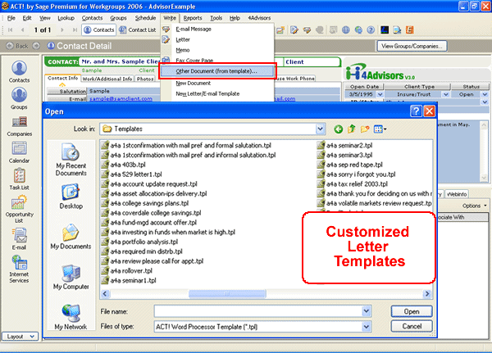Open Groups view in left sidebar
Image resolution: width=492 pixels, height=353 pixels.
[x=19, y=98]
